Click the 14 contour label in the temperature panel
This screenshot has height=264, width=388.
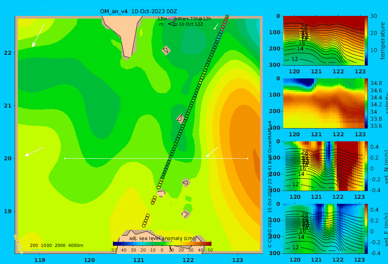[x=300, y=49]
